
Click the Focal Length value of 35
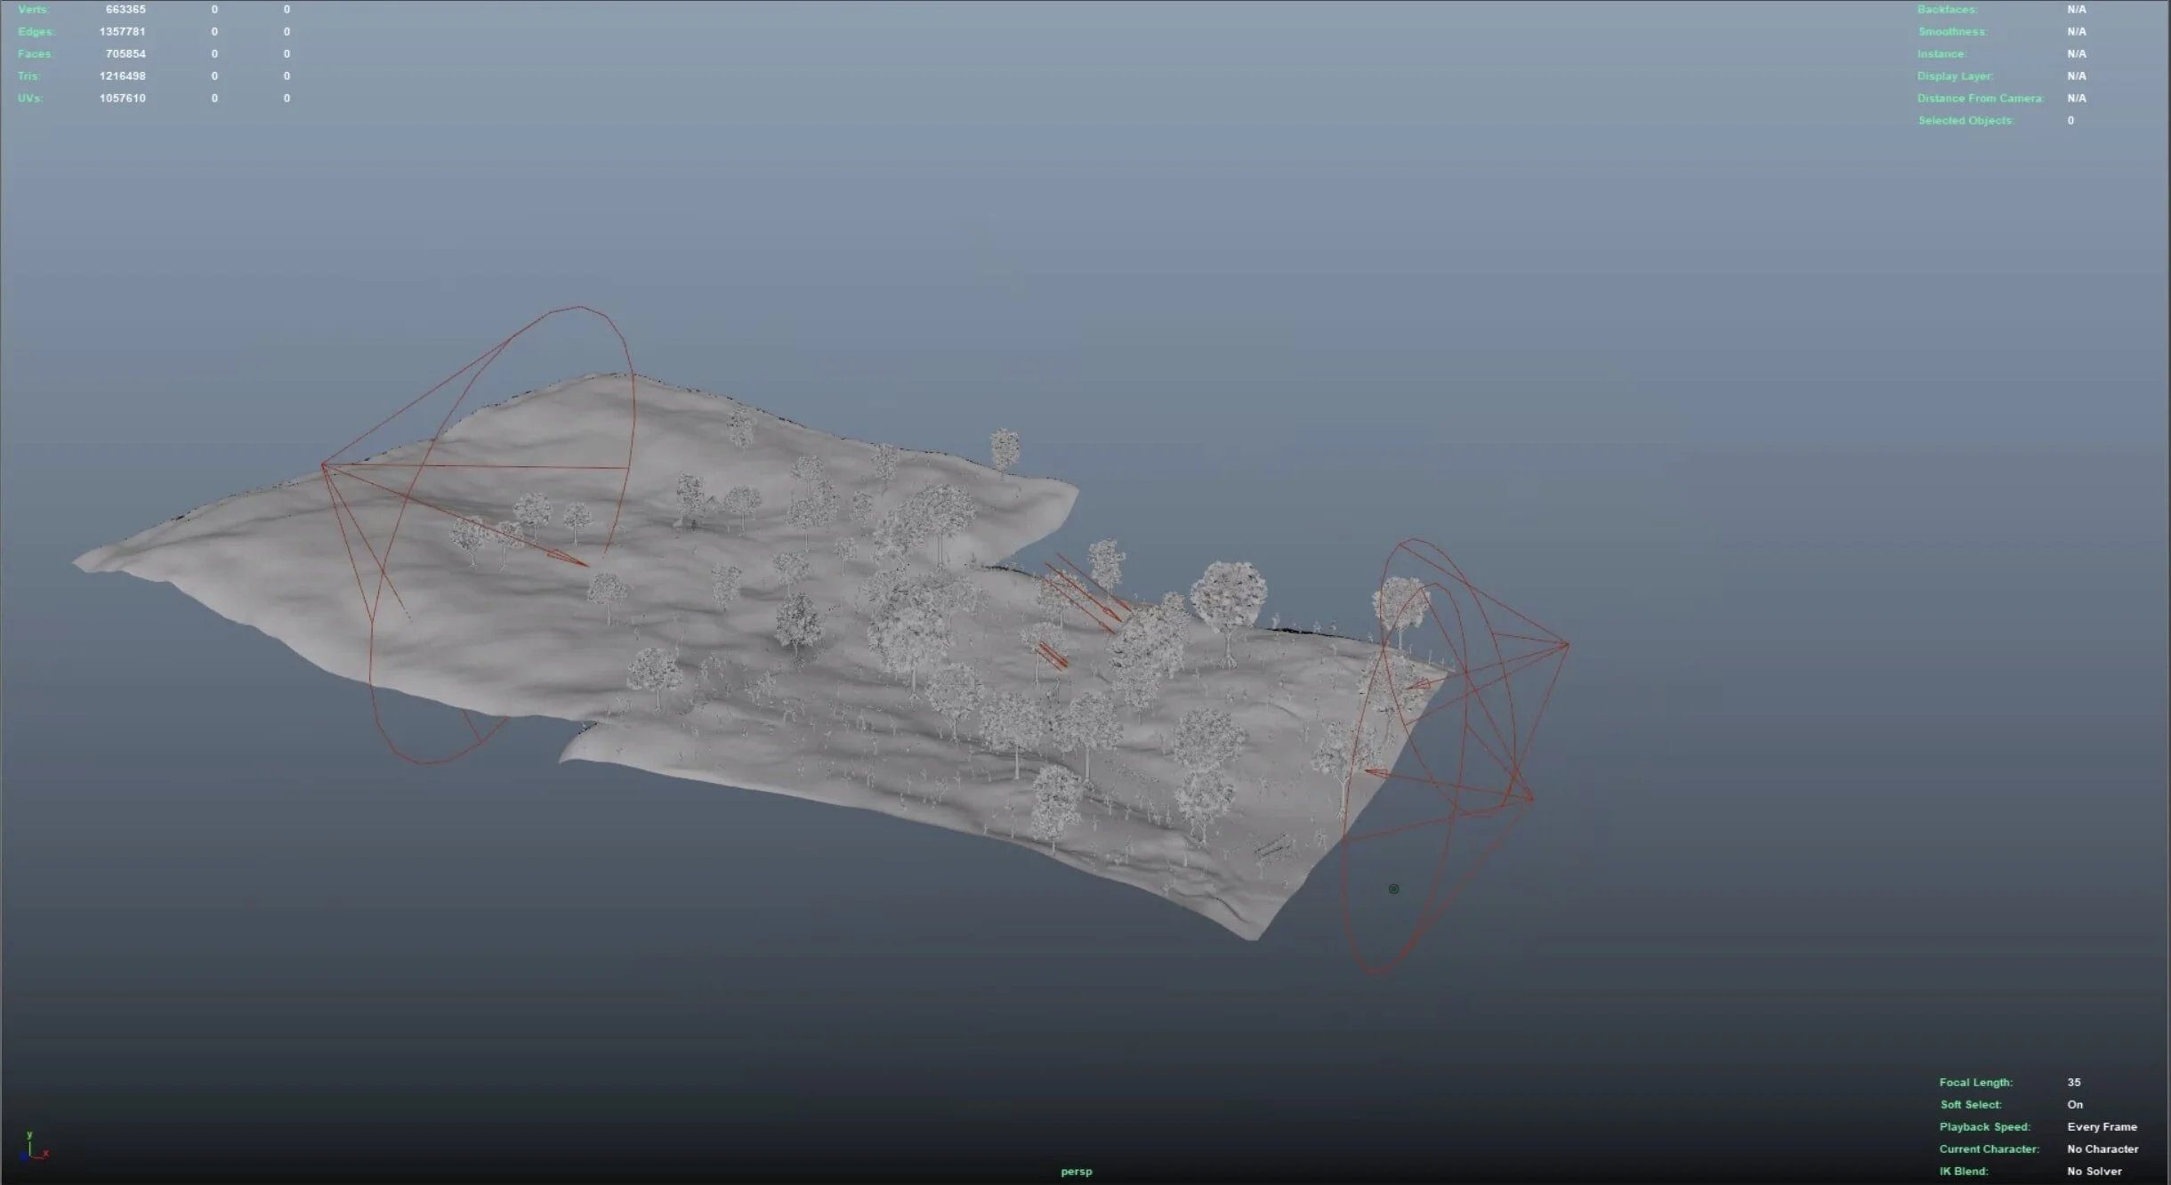[x=2073, y=1082]
